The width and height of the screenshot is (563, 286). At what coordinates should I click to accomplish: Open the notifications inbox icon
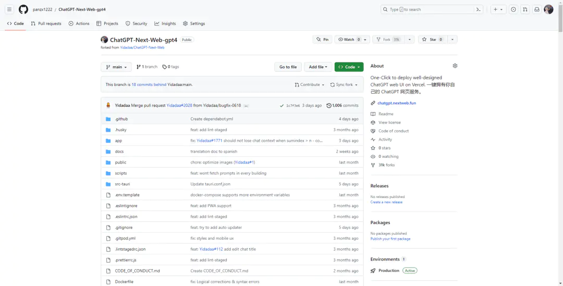tap(536, 9)
